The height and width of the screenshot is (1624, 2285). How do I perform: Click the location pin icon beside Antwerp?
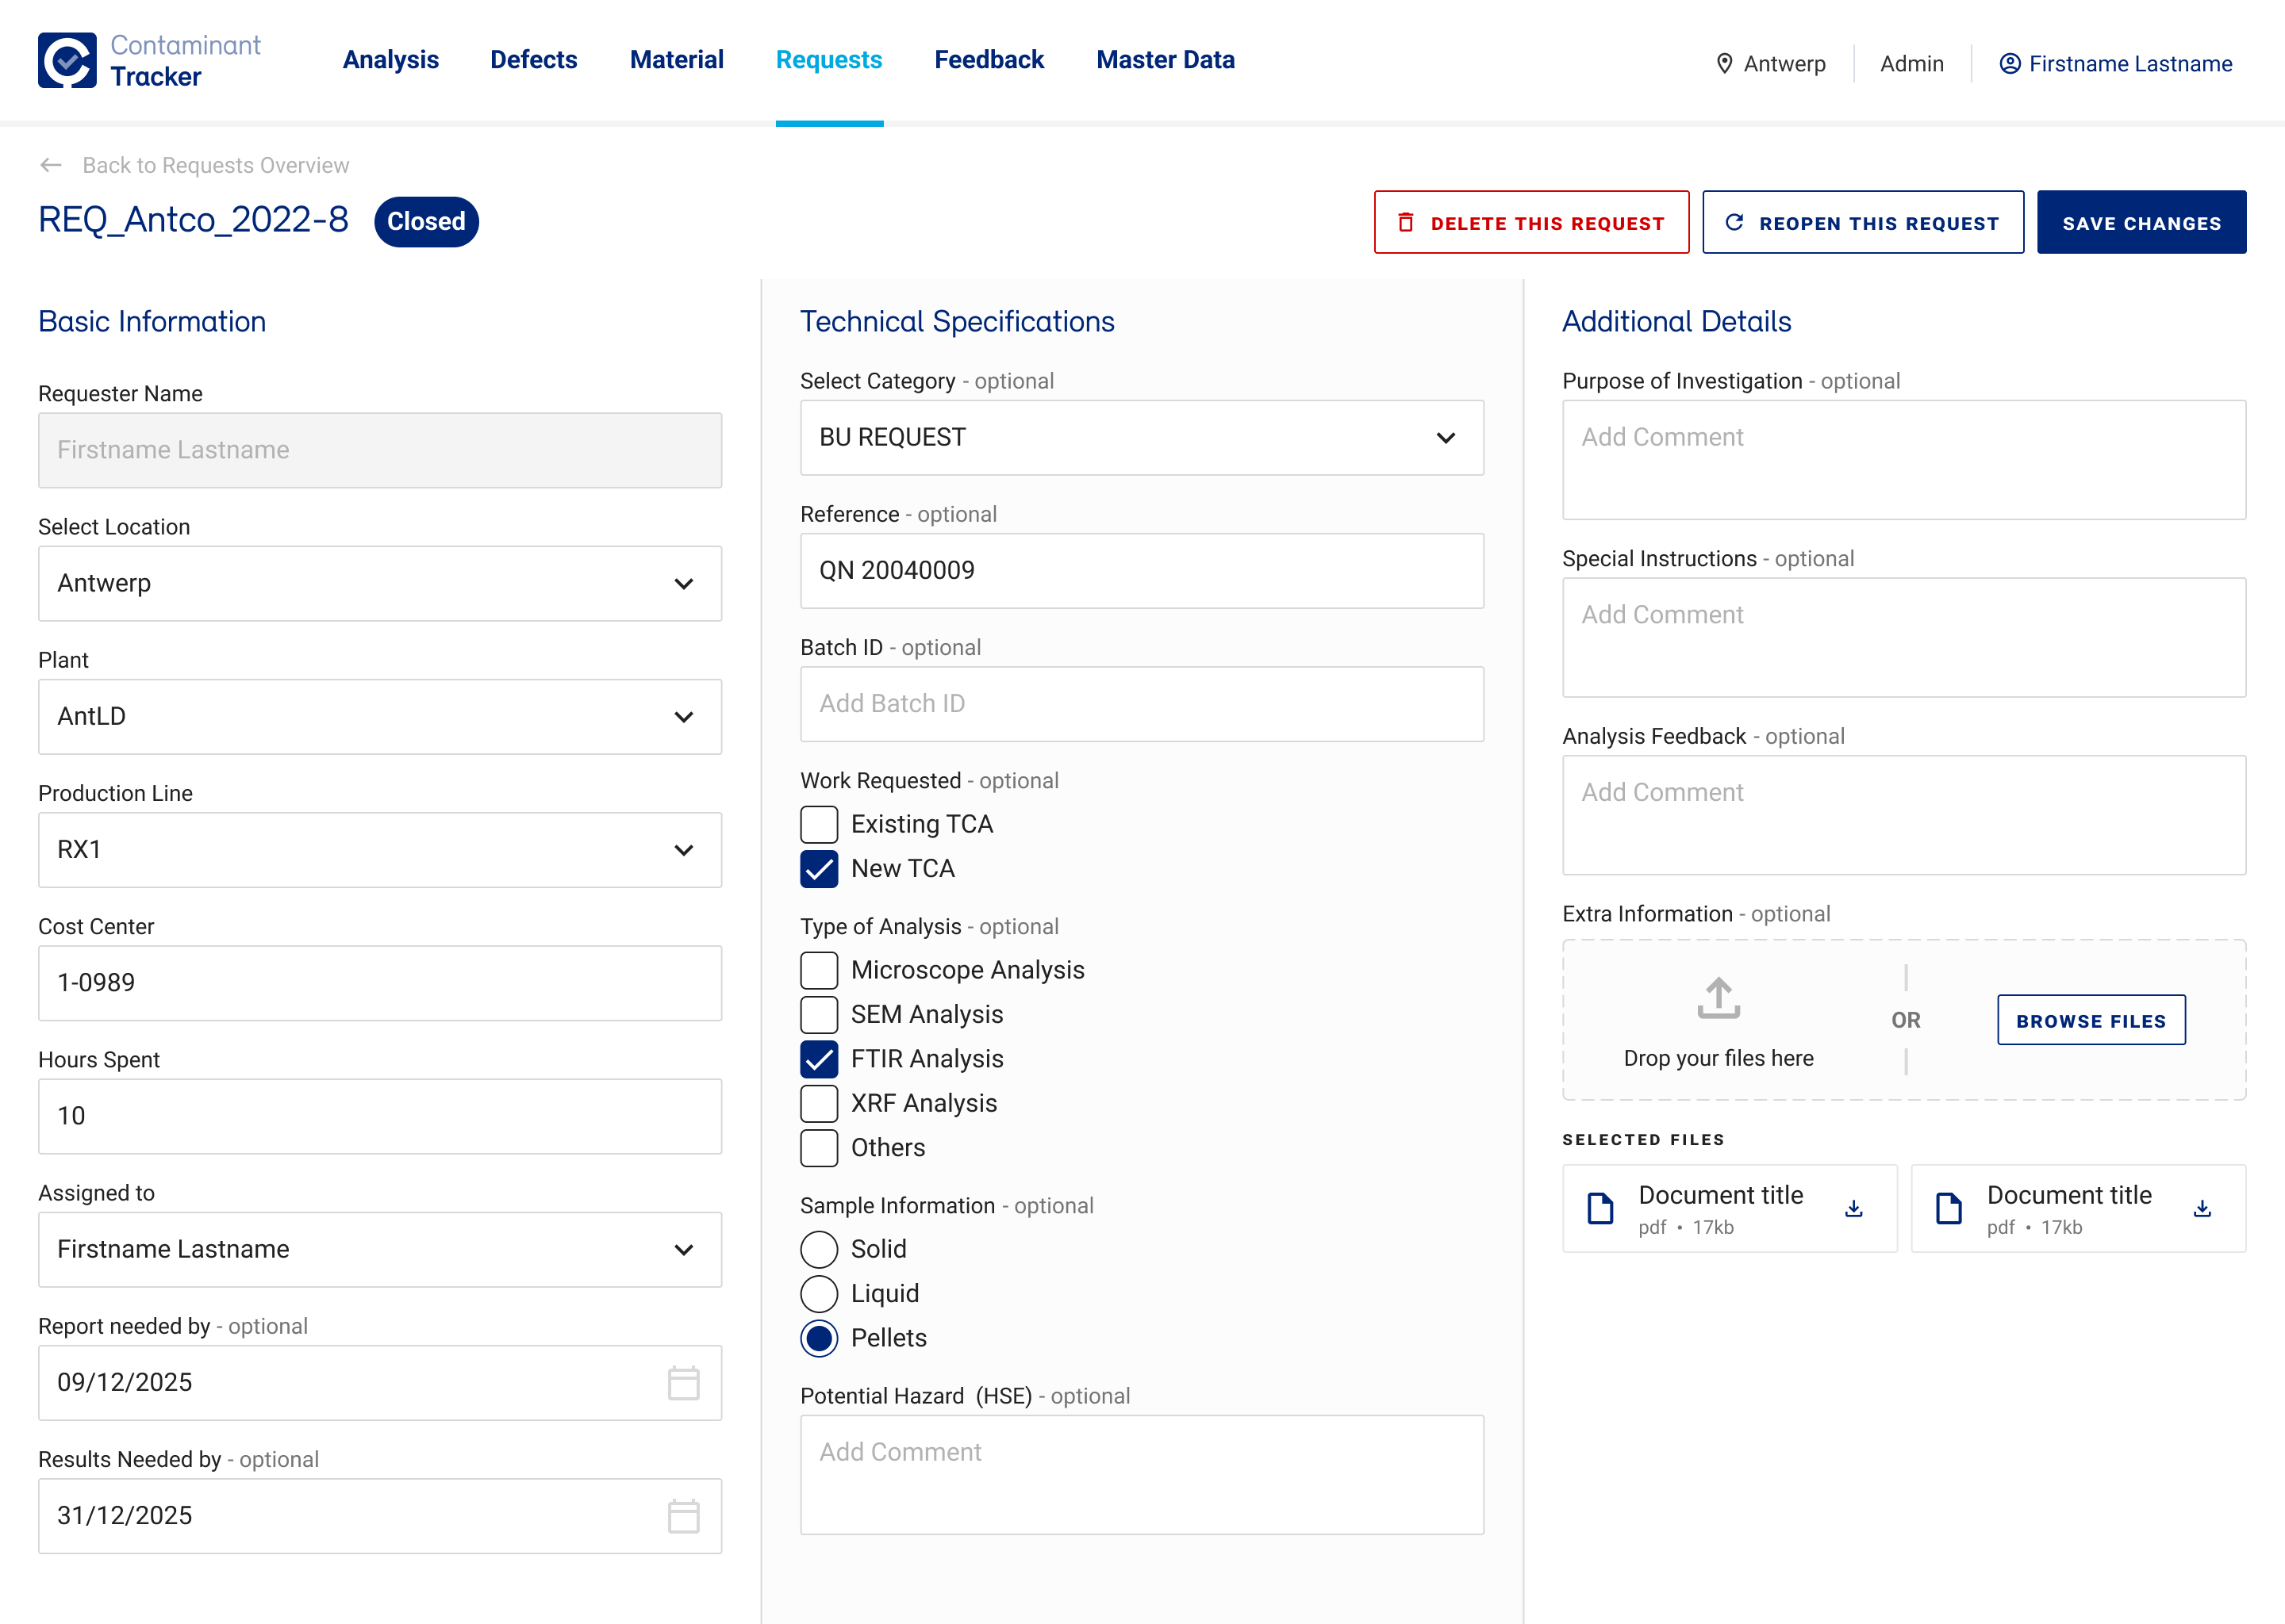point(1724,64)
